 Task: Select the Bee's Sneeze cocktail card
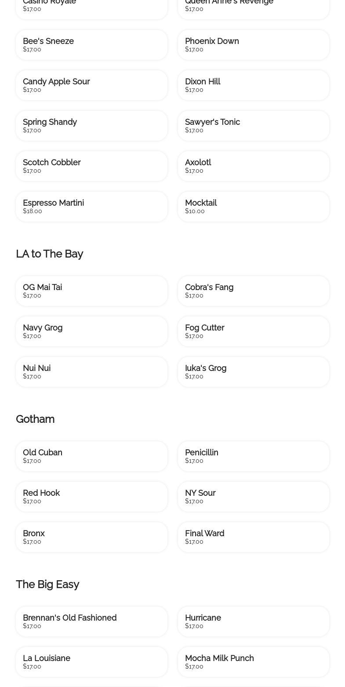pos(91,45)
